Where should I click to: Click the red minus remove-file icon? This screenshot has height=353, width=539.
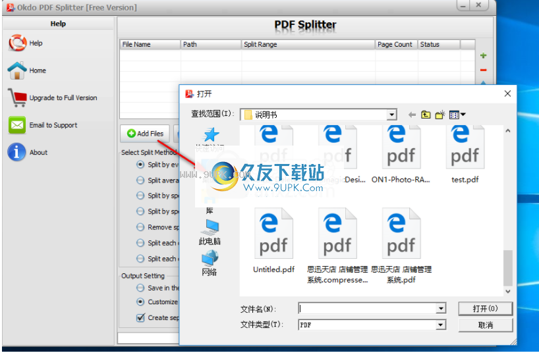pyautogui.click(x=483, y=70)
